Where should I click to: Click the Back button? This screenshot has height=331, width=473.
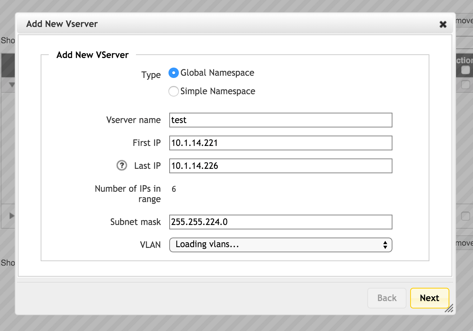(x=387, y=298)
